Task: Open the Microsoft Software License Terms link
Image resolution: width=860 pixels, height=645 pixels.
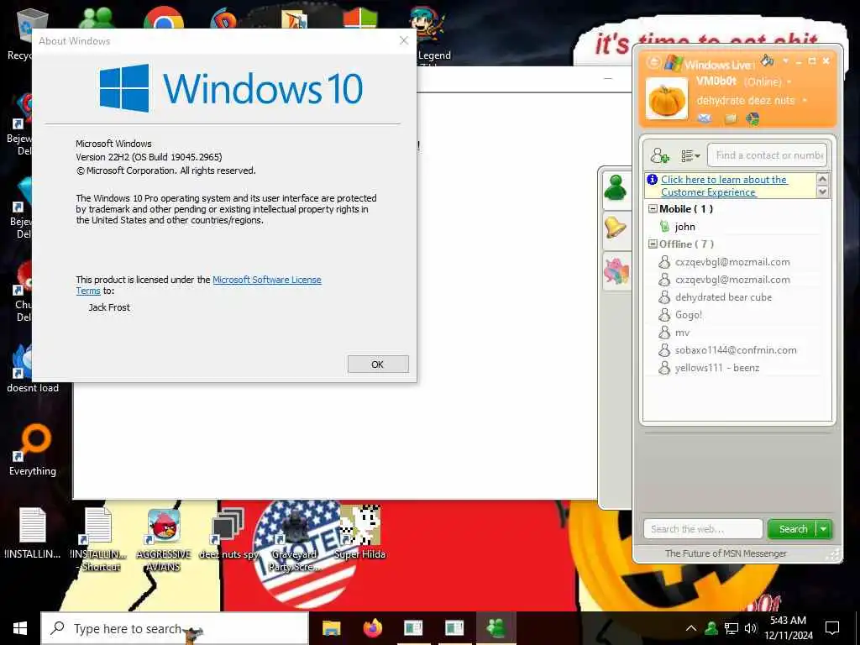Action: point(266,280)
